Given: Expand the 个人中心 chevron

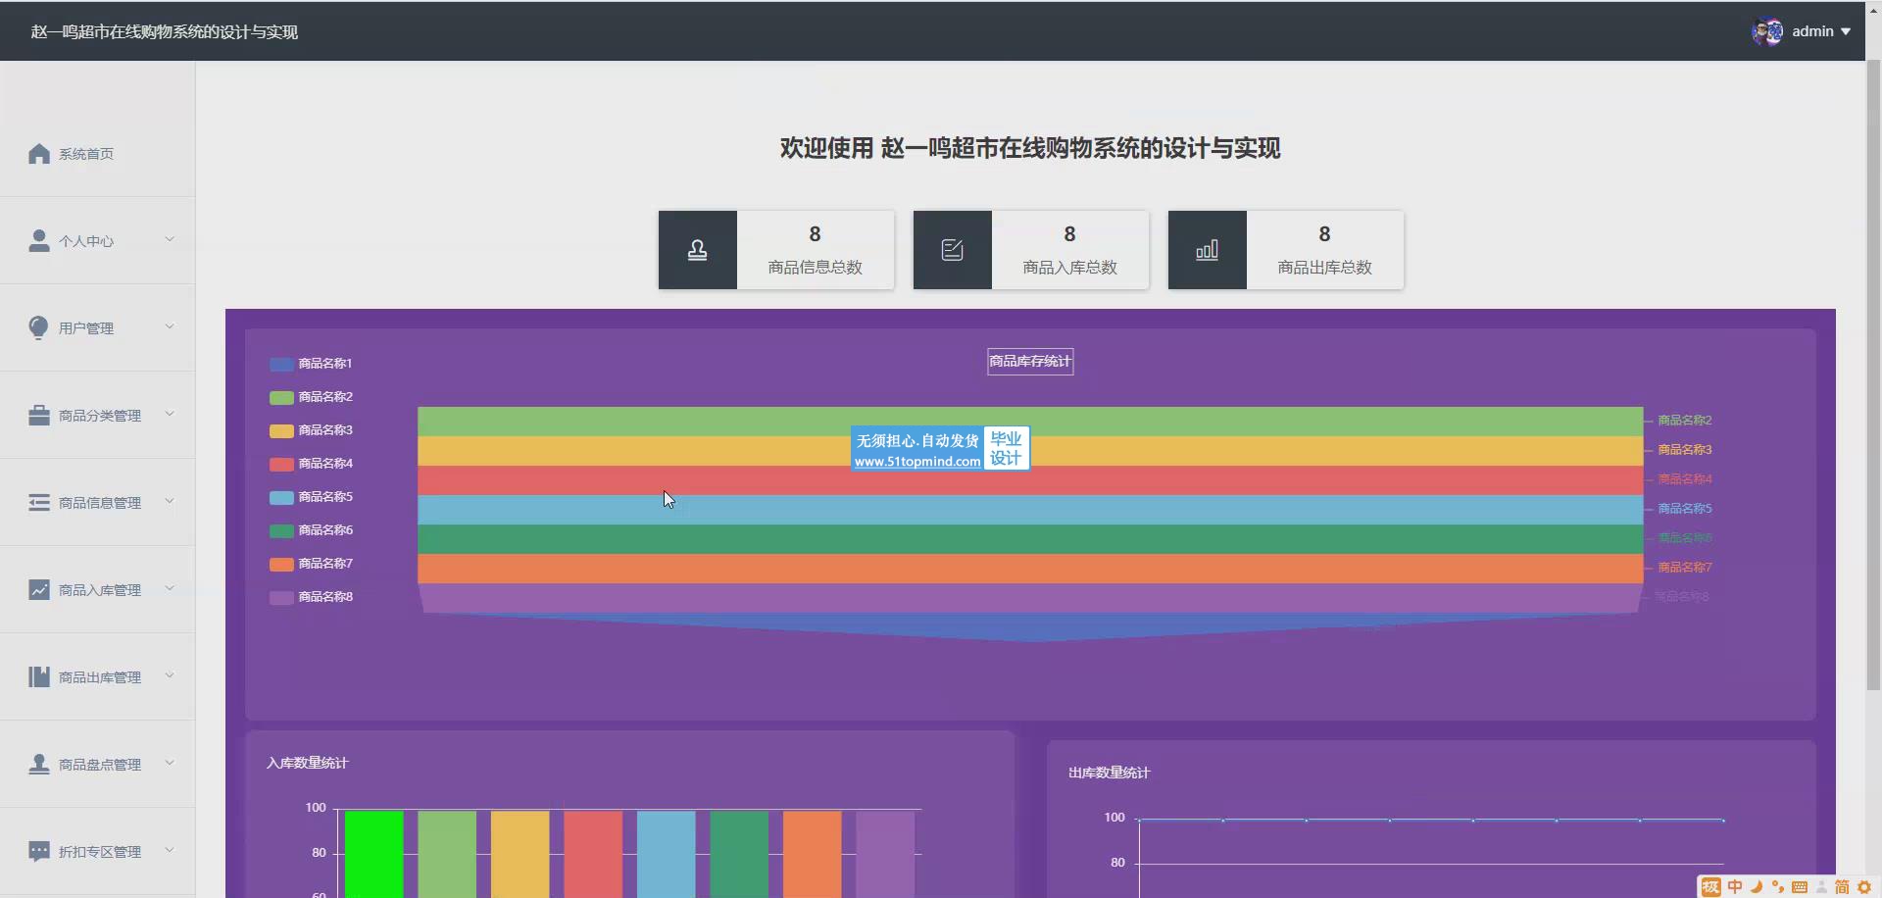Looking at the screenshot, I should [x=170, y=239].
